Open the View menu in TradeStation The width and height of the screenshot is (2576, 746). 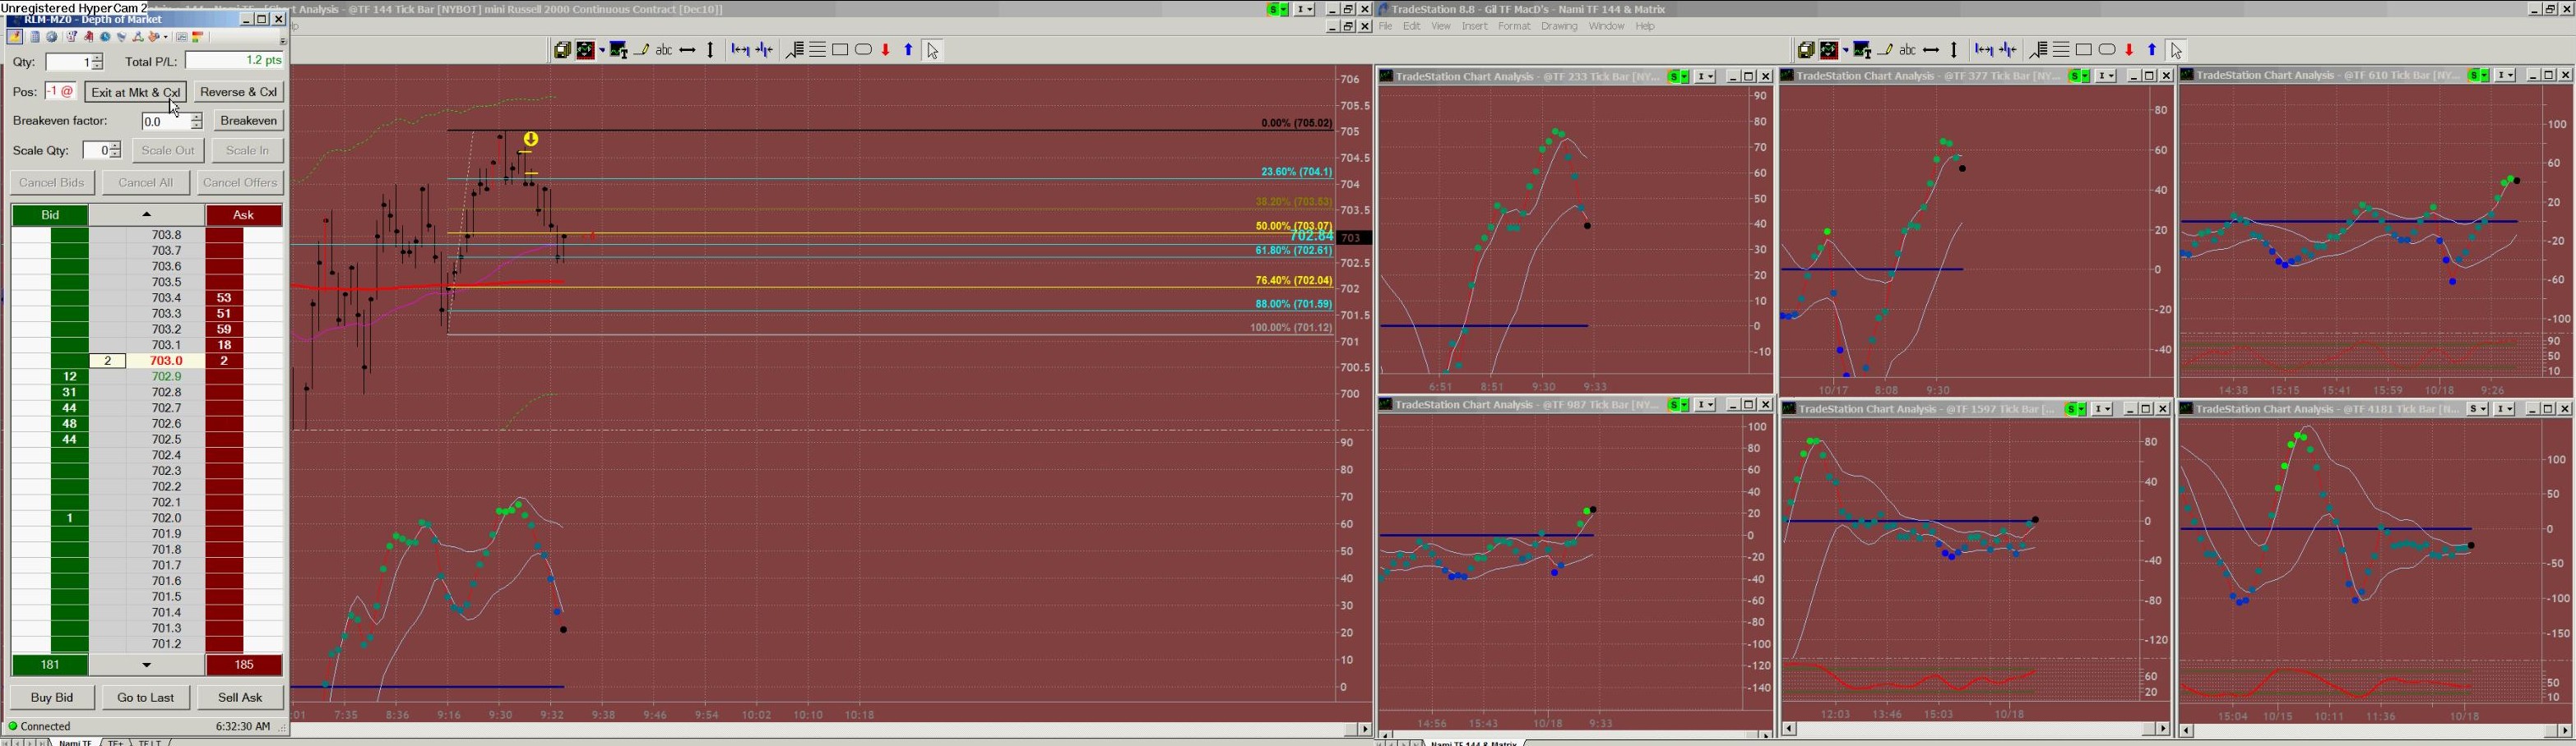point(1441,27)
